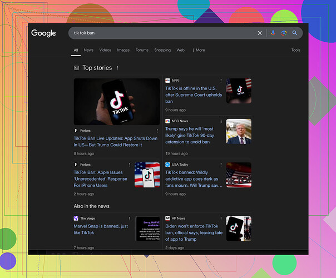Open the Top stories three-dot menu
336x278 pixels.
coord(117,68)
